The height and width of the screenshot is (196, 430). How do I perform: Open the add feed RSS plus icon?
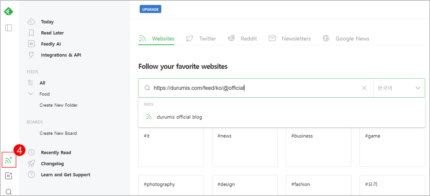point(9,160)
